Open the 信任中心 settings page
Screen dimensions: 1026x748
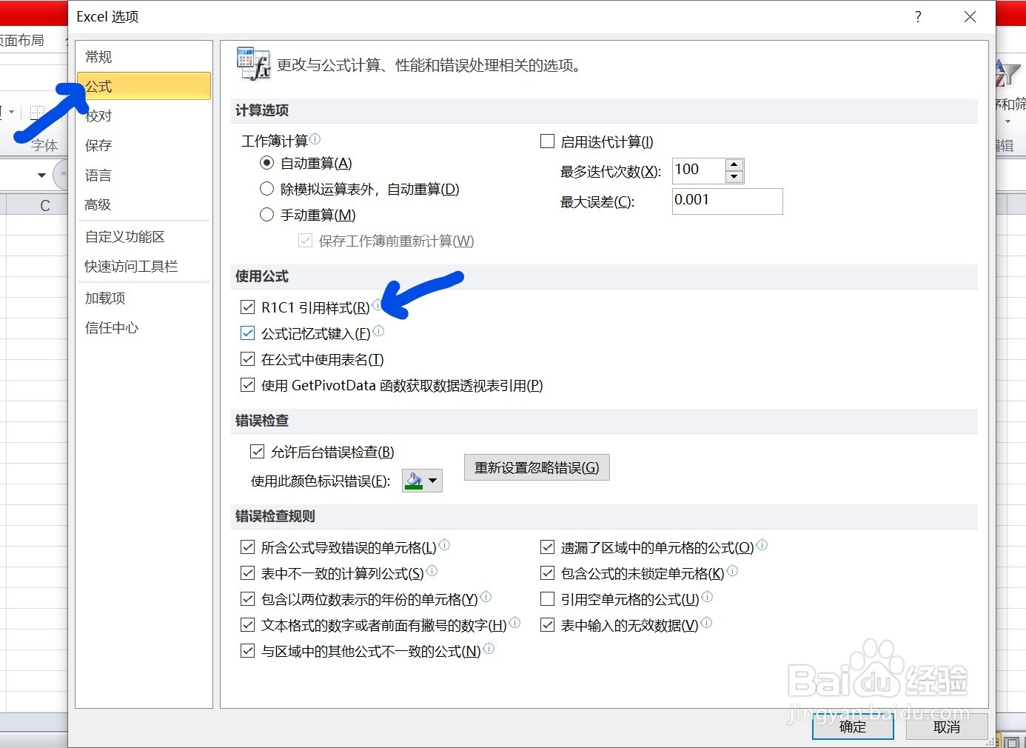[x=112, y=327]
